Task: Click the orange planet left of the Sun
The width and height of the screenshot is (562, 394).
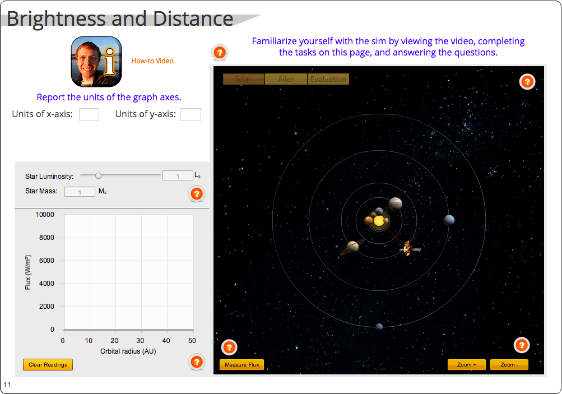Action: click(368, 220)
